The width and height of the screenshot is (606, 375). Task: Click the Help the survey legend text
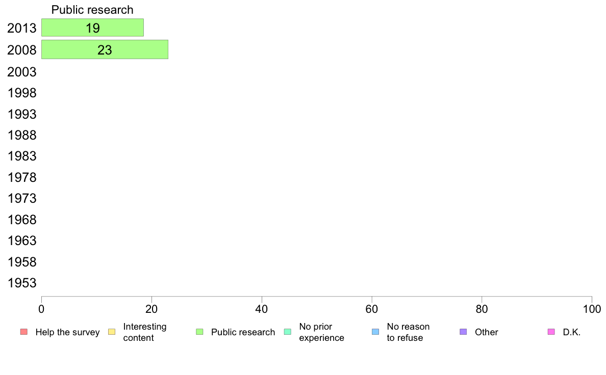(x=67, y=332)
